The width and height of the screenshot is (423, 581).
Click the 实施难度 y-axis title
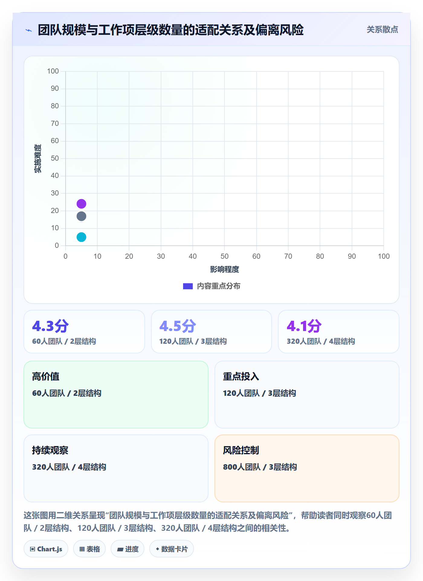point(38,159)
